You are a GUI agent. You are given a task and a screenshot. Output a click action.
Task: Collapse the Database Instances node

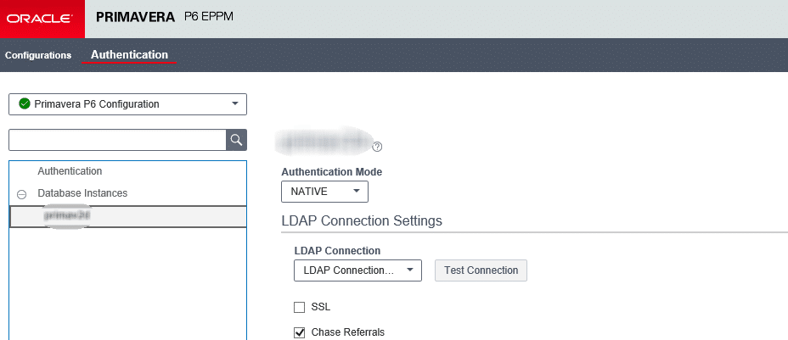[21, 194]
